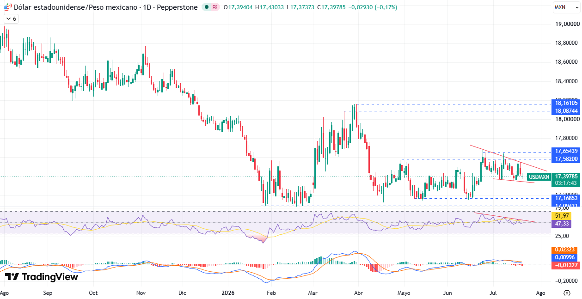
Task: Click the green market status dot
Action: (206, 7)
